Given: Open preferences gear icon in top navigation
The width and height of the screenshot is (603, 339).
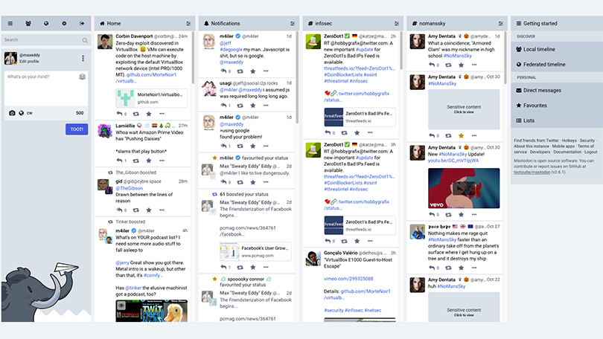Looking at the screenshot, I should click(64, 24).
